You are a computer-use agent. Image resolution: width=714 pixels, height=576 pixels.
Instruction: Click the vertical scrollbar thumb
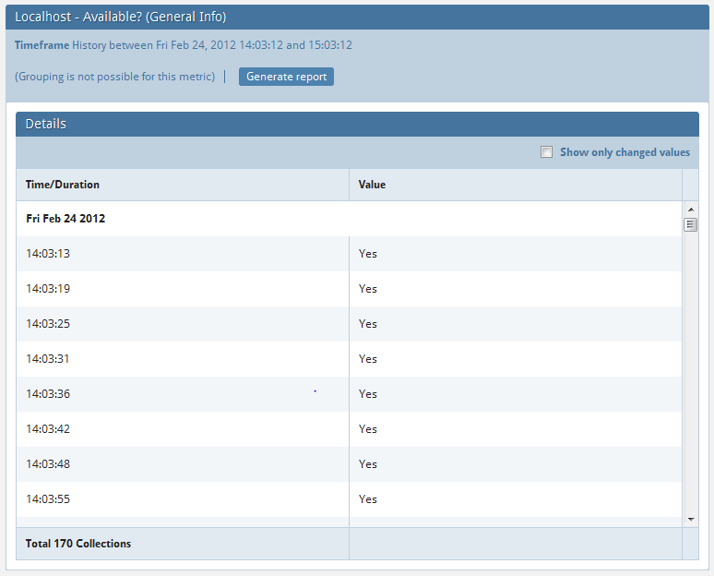(x=691, y=224)
